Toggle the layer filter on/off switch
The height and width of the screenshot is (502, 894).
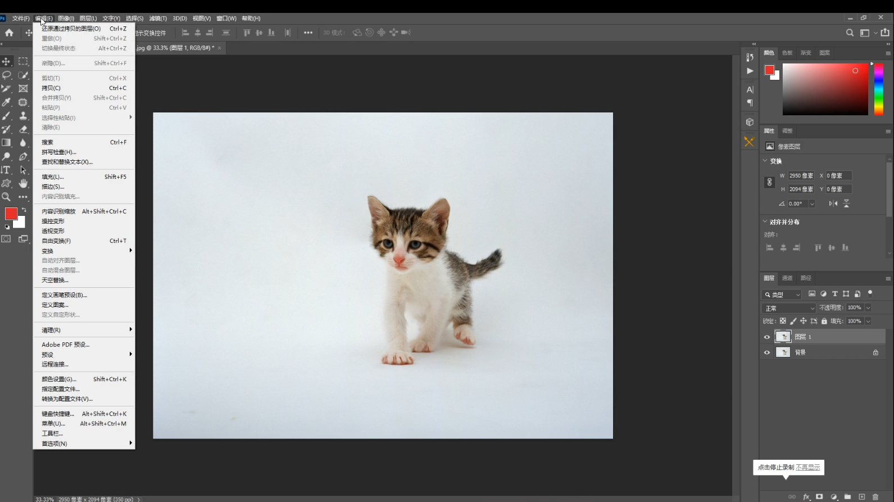pyautogui.click(x=870, y=293)
